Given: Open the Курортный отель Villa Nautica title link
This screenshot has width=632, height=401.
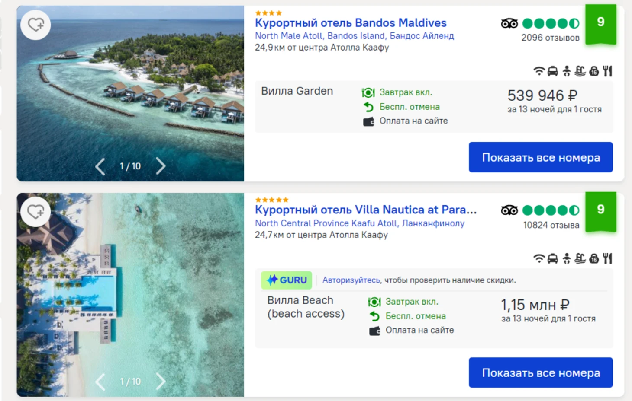Looking at the screenshot, I should point(365,210).
